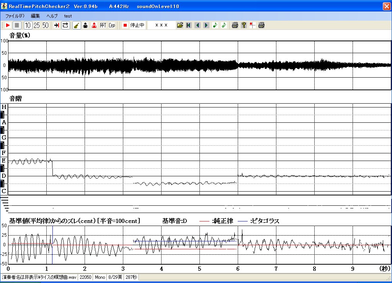Switch to Cep (cepstrum) analysis mode
Screen dimensions: 392x283
coord(112,25)
